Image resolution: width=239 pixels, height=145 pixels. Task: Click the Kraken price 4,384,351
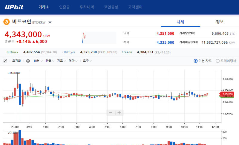(145, 52)
